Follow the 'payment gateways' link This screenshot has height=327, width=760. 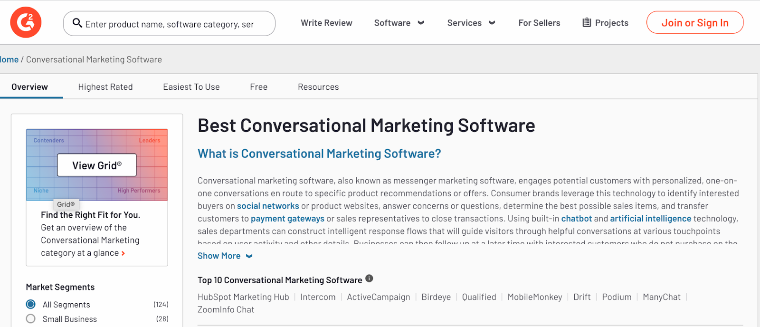(287, 219)
